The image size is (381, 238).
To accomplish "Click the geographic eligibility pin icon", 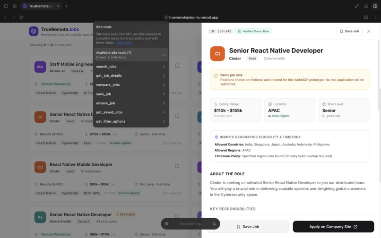I will coord(216,137).
